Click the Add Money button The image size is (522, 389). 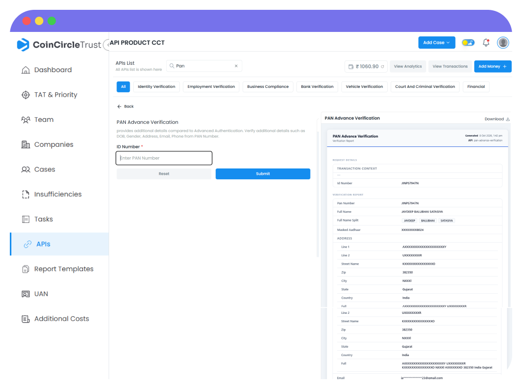click(493, 67)
